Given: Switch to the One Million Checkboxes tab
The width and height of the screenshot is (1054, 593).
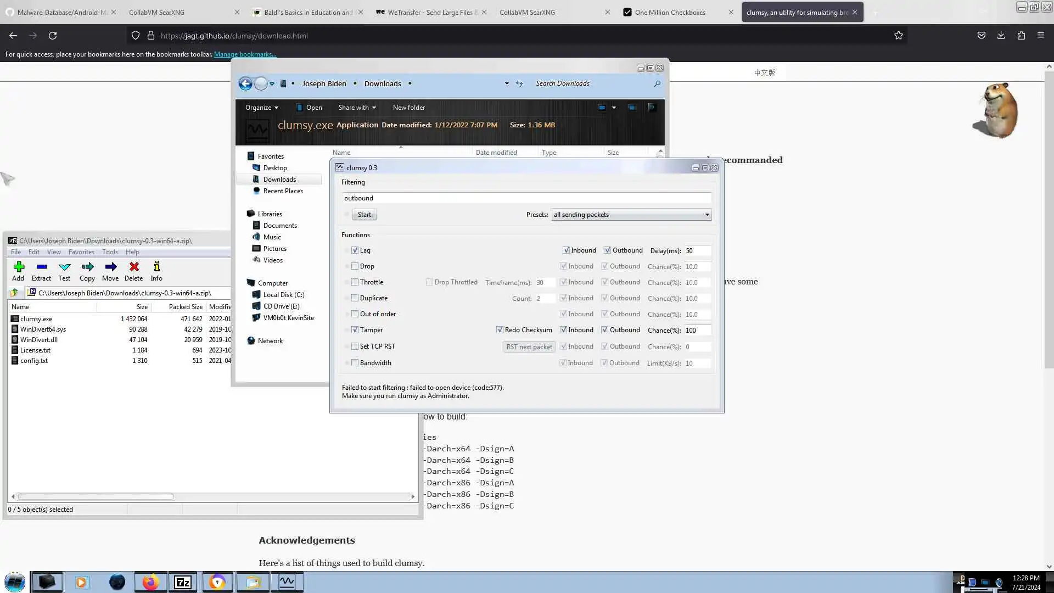Looking at the screenshot, I should click(x=670, y=12).
